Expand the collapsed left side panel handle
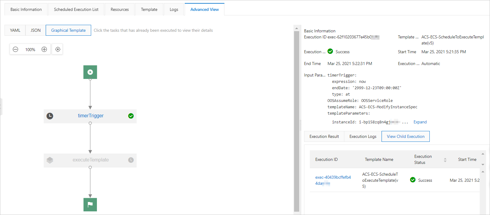490x215 pixels. 1,107
